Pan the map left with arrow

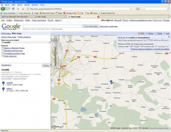click(x=53, y=40)
